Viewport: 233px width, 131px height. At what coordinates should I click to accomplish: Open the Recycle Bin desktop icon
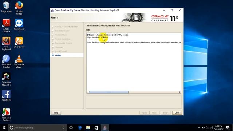pos(6,7)
